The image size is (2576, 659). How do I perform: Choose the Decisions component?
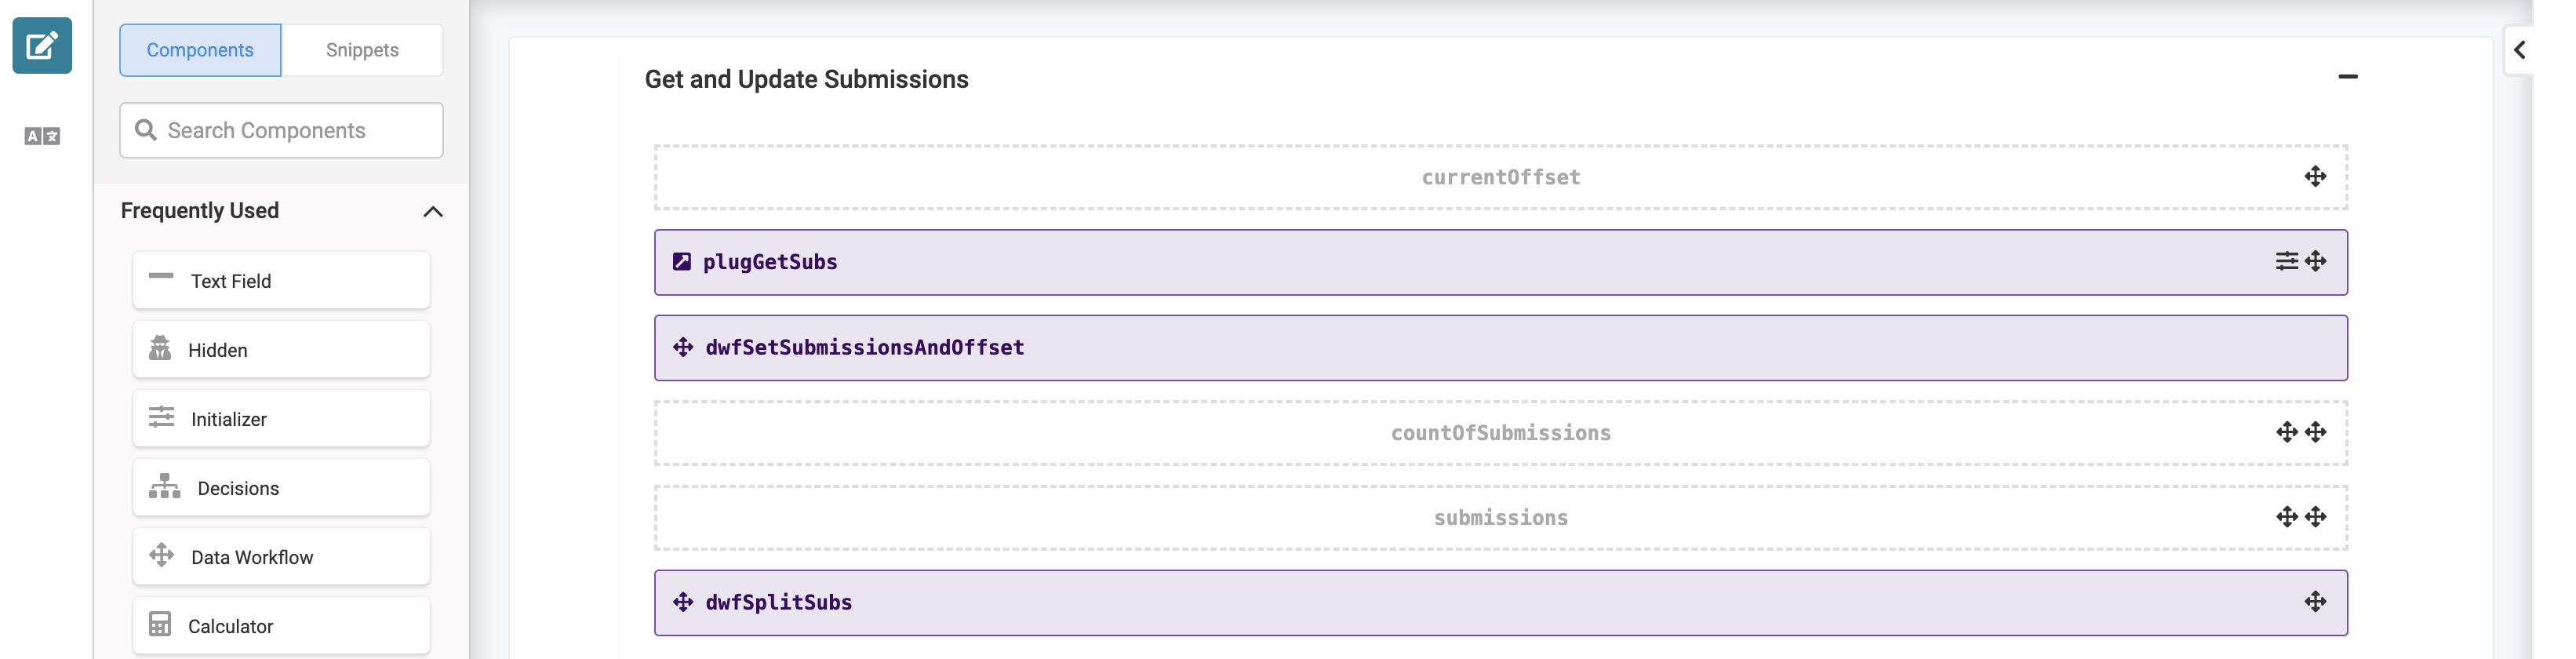coord(281,487)
